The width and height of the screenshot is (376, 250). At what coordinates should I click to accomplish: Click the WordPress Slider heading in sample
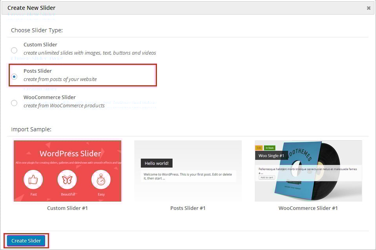[70, 153]
